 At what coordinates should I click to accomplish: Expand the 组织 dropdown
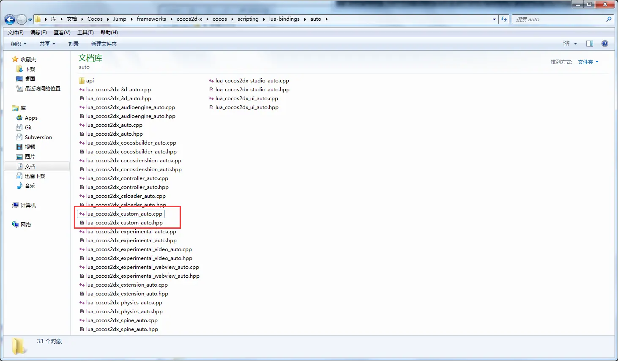coord(19,44)
